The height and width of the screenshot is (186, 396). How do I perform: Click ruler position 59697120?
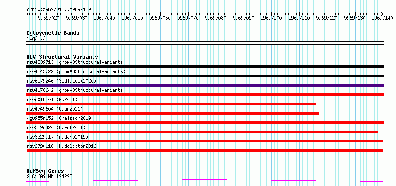coord(327,18)
